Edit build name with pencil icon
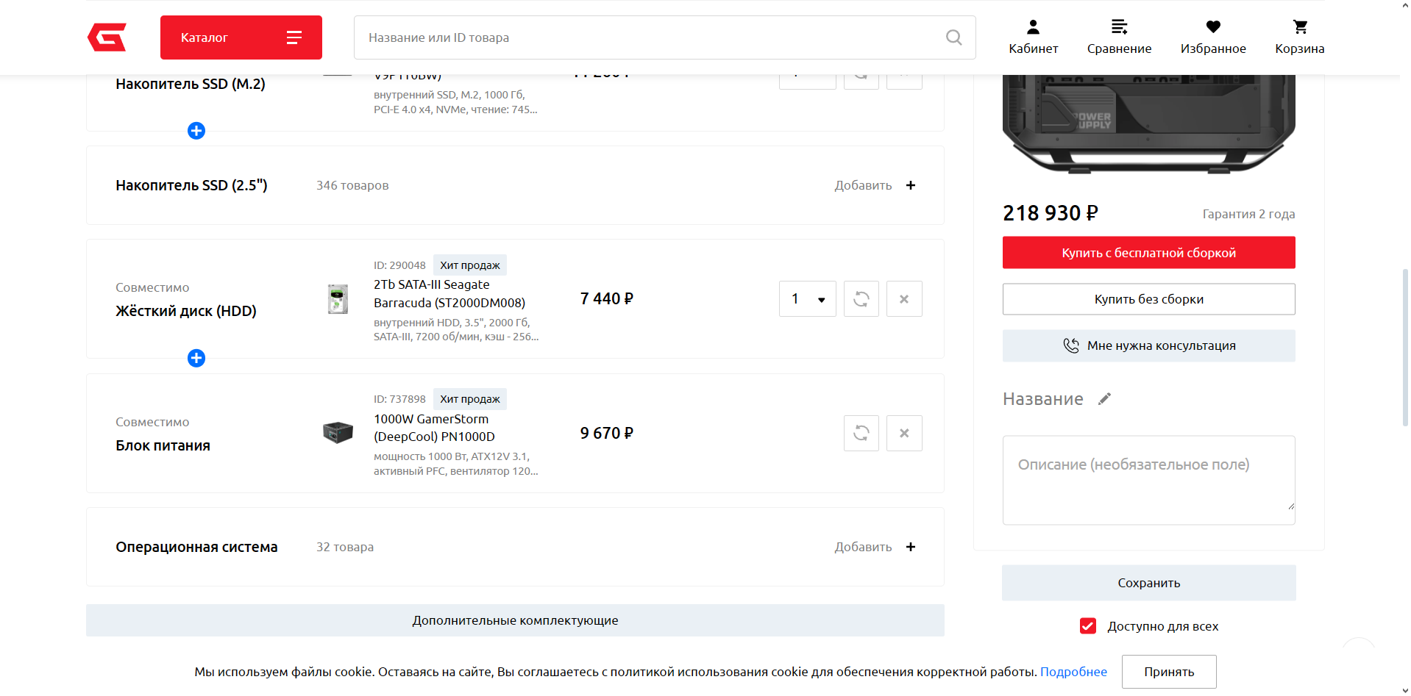Viewport: 1411px width, 696px height. pos(1104,399)
